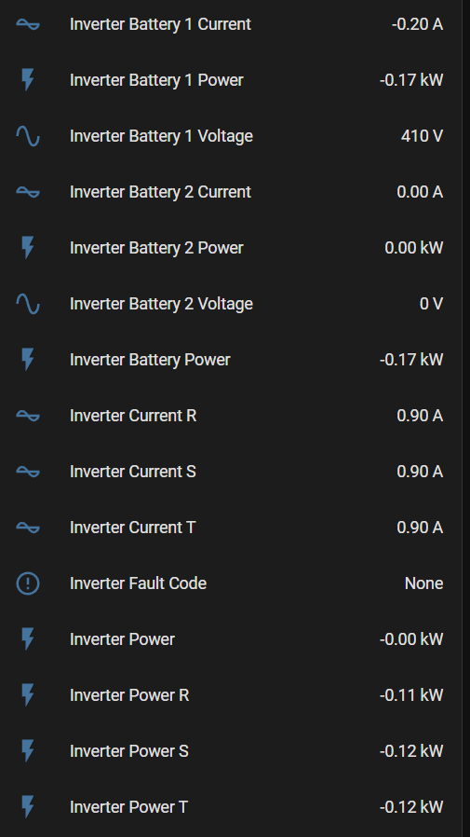Screen dimensions: 470x837
Task: Click the flash icon beside Battery 2 Power
Action: click(x=28, y=248)
